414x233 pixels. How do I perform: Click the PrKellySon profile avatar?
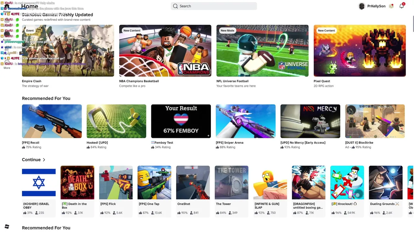(x=362, y=6)
